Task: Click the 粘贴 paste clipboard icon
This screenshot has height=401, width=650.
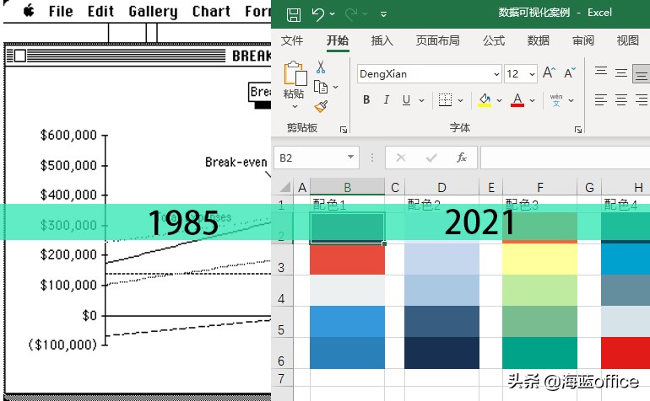Action: tap(295, 73)
